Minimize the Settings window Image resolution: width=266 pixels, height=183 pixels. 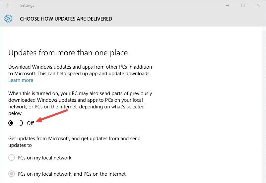point(228,5)
